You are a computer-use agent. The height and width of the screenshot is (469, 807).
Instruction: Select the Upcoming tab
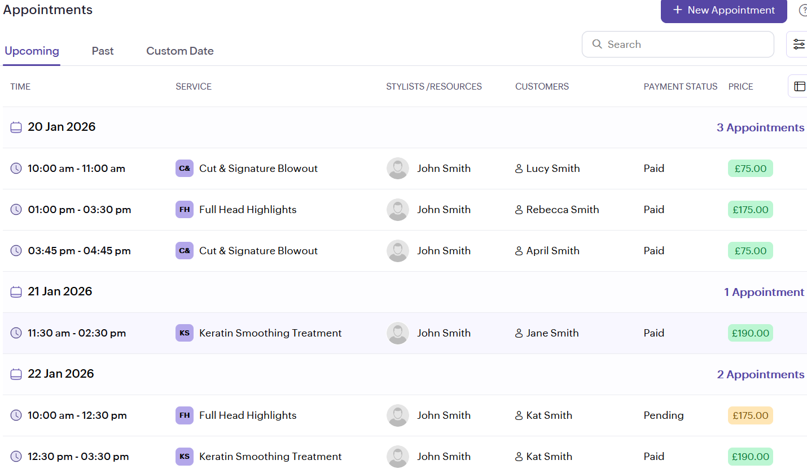coord(32,51)
